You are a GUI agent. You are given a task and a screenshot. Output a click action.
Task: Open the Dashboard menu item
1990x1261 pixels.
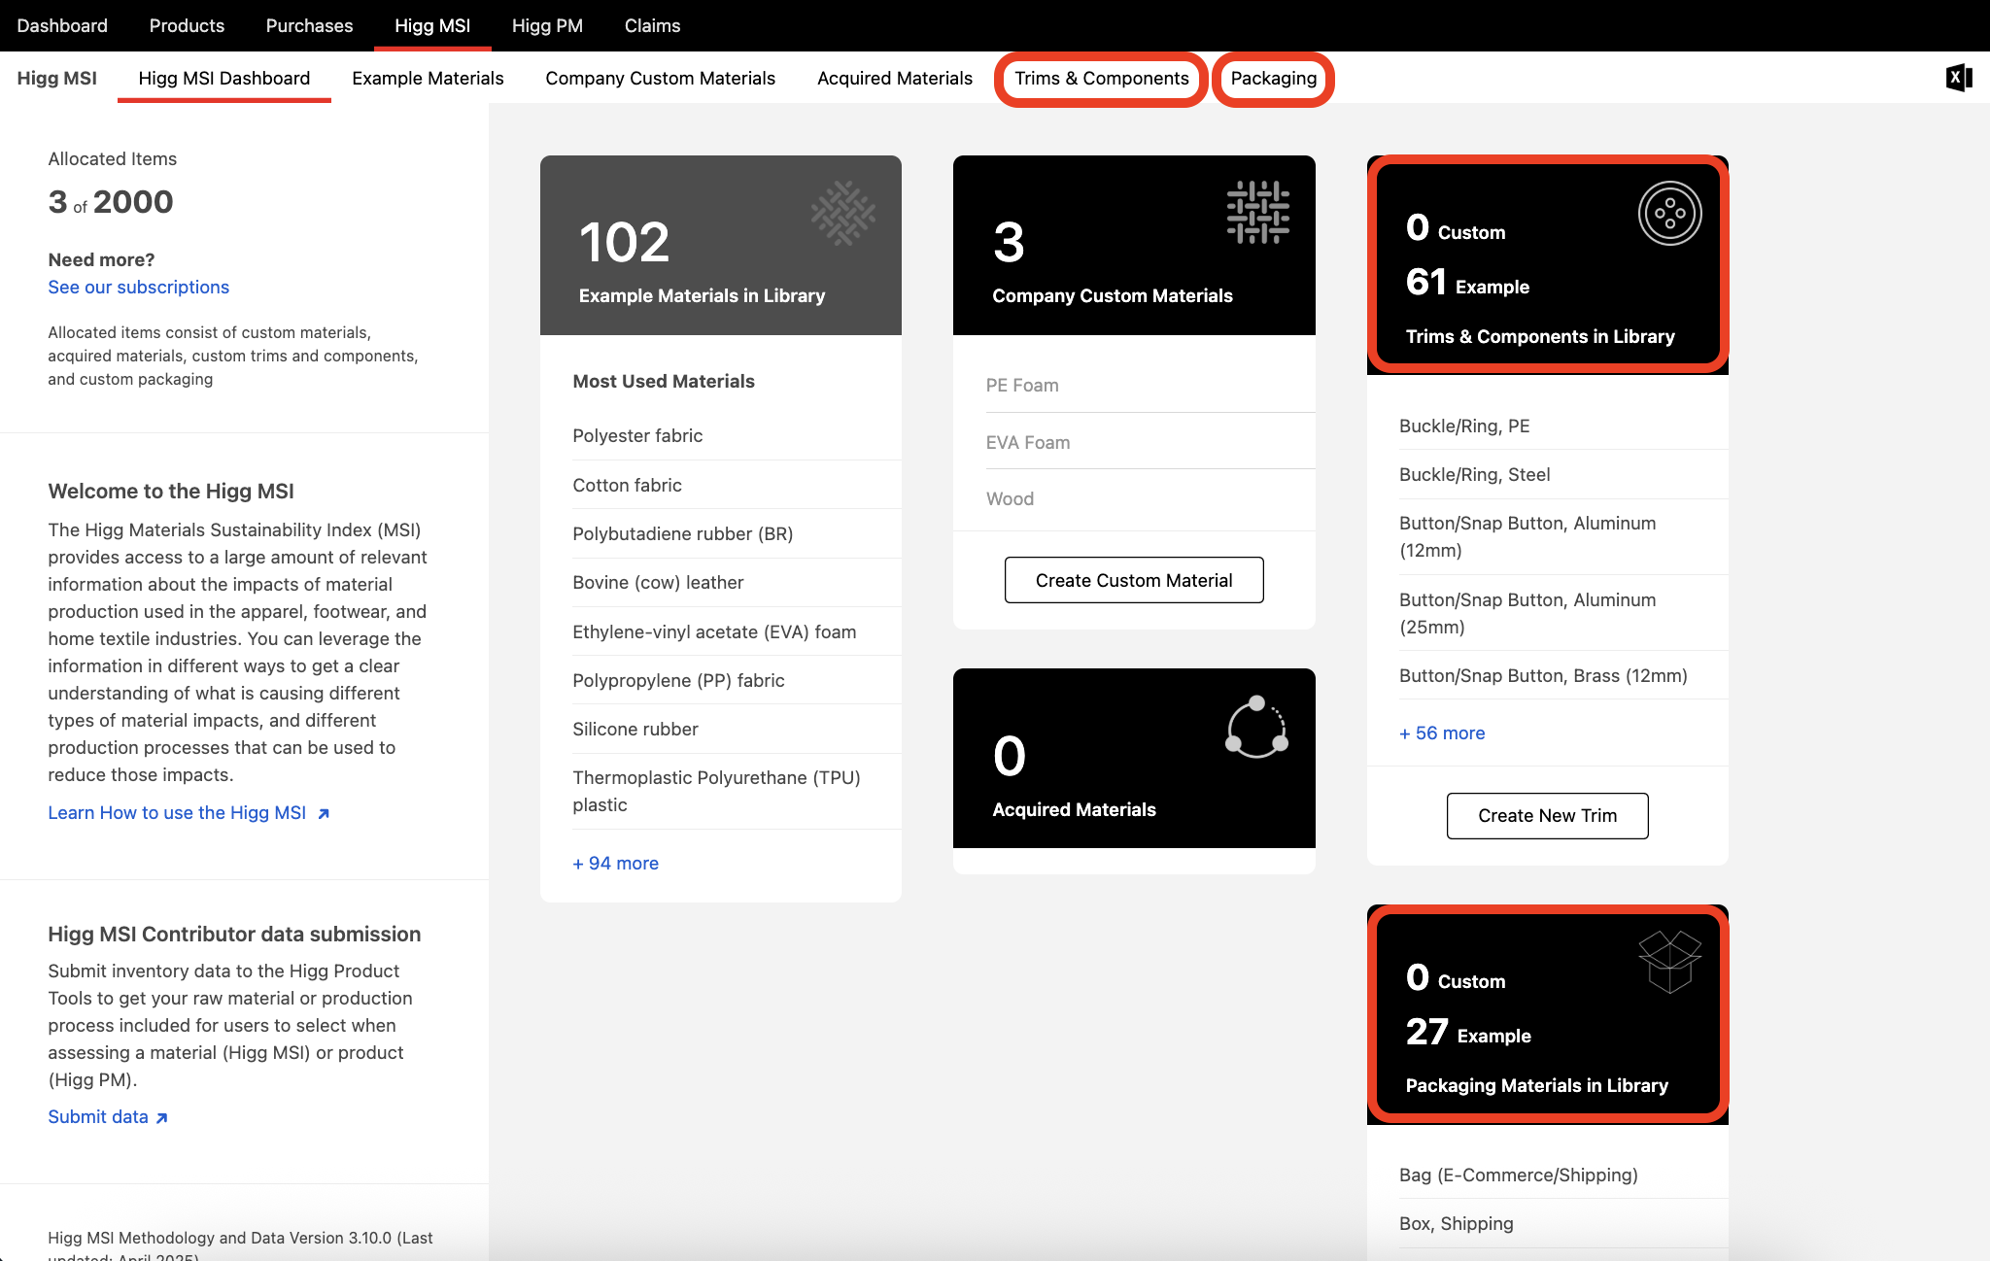62,25
